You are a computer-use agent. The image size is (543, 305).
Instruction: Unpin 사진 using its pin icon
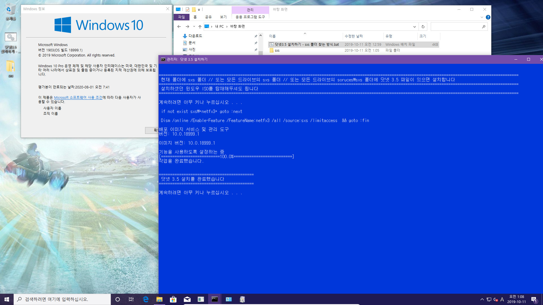pos(256,50)
